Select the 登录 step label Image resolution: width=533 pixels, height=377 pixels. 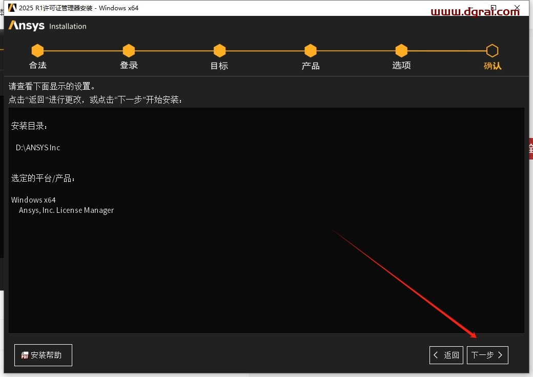129,65
